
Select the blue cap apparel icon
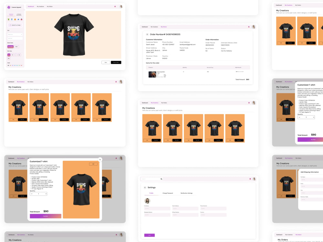(x=18, y=19)
